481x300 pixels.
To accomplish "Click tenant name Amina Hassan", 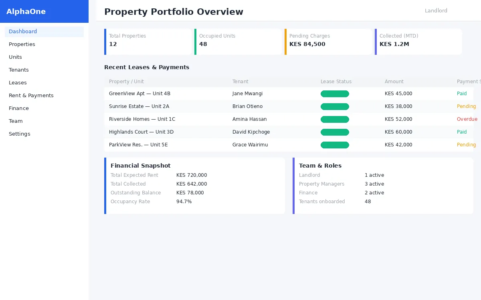I will [x=249, y=119].
